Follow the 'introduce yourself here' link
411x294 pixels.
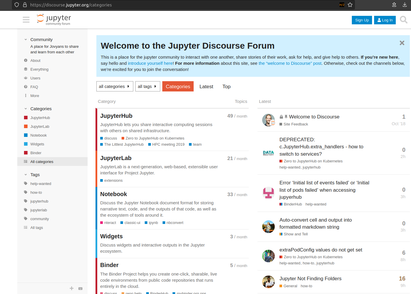coord(150,63)
